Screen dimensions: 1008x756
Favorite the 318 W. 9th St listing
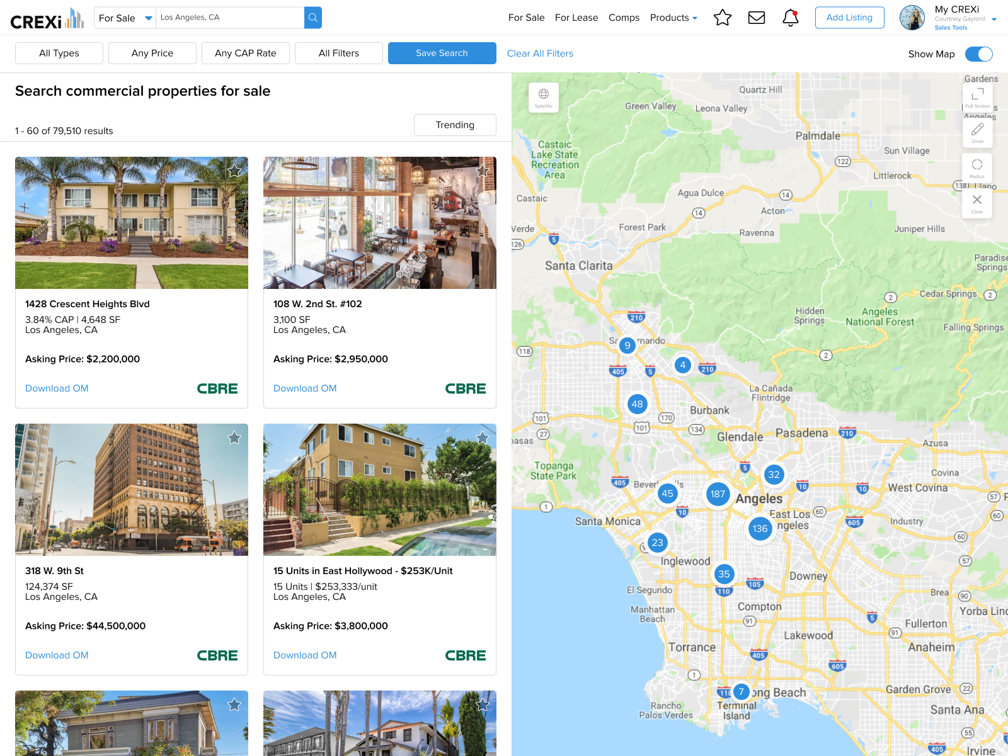(x=234, y=437)
